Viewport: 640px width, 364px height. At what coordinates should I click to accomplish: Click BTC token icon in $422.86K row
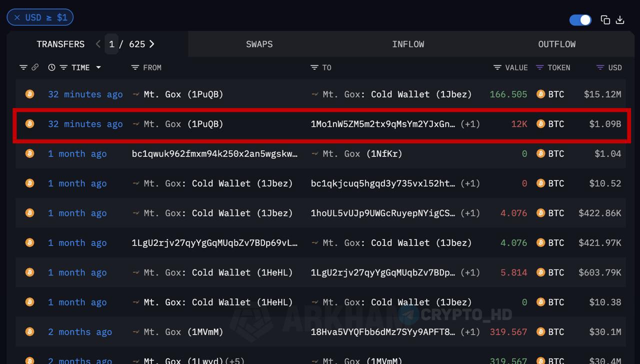[540, 213]
